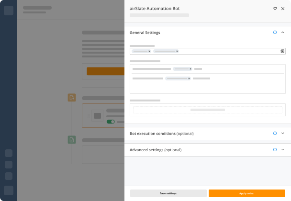Click the green document check step icon

72,140
